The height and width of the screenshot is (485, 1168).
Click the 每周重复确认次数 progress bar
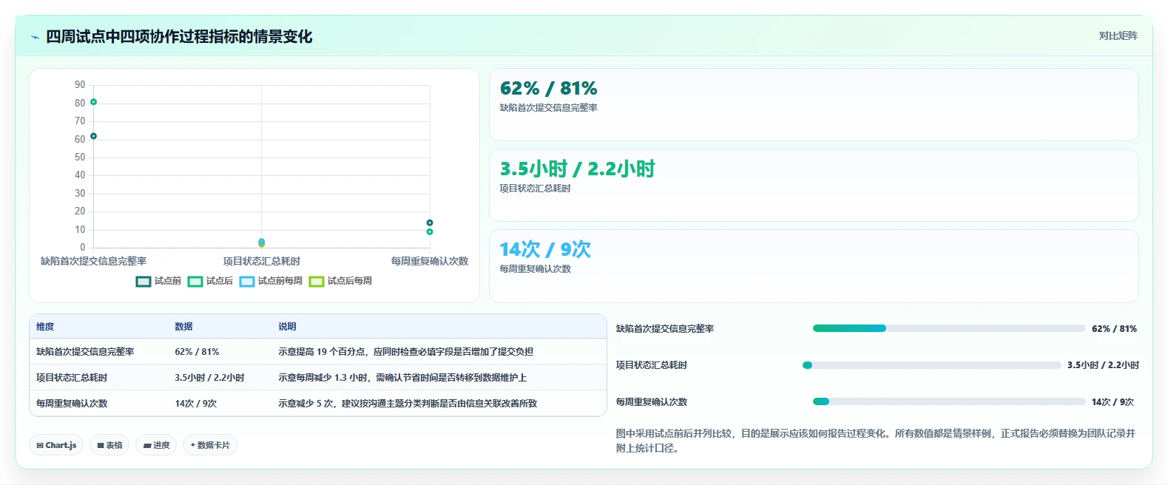[x=949, y=401]
